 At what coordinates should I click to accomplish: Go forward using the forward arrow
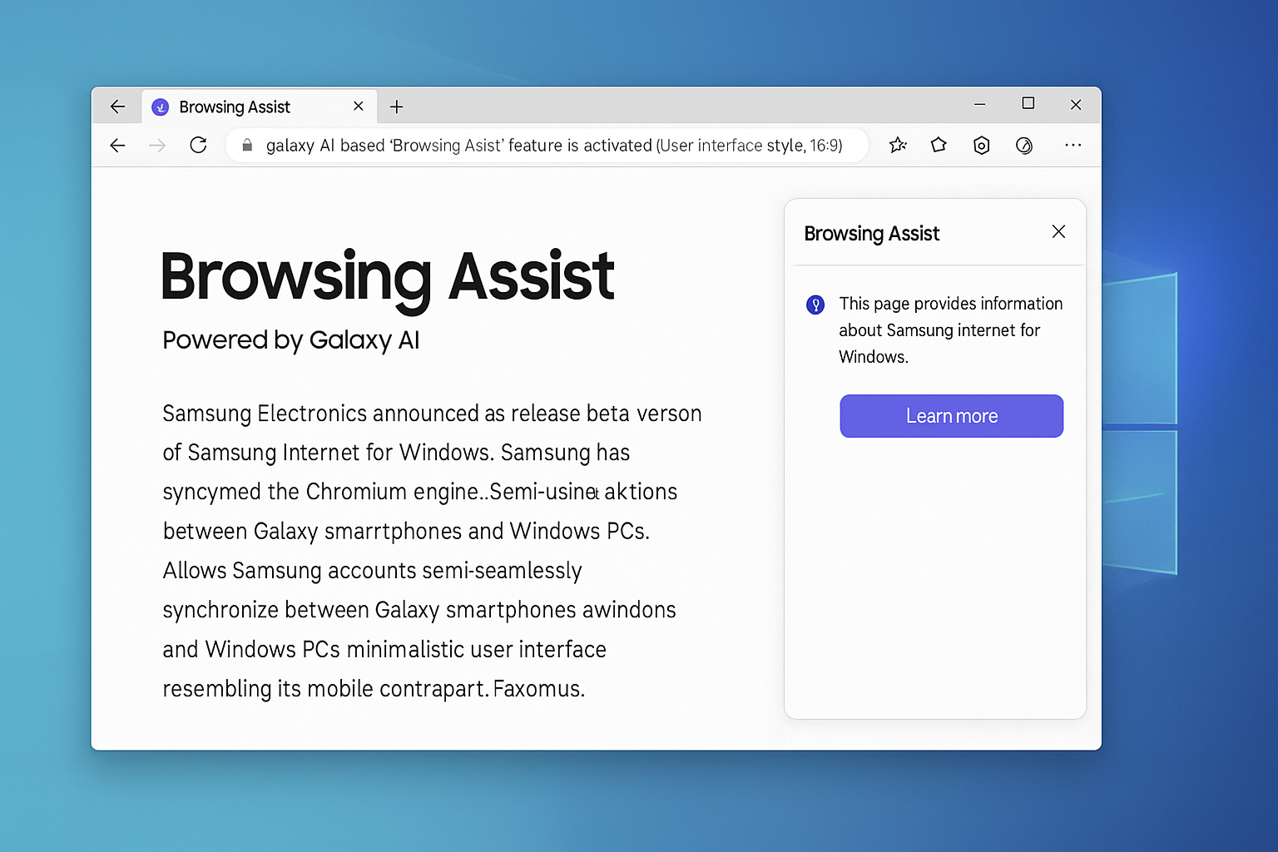click(157, 146)
